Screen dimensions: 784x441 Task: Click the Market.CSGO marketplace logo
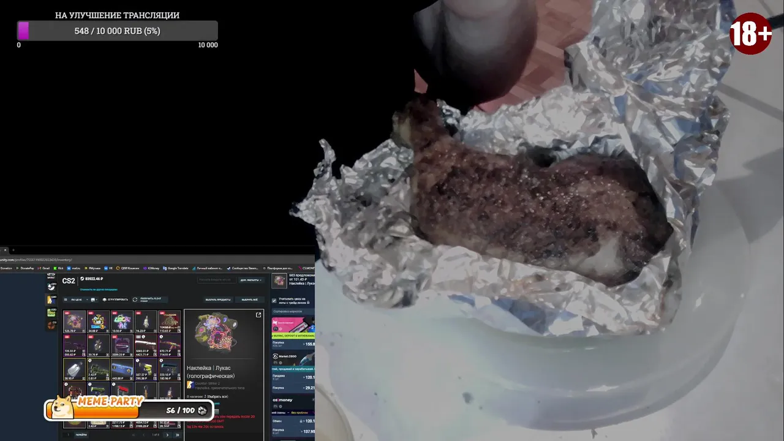(285, 356)
